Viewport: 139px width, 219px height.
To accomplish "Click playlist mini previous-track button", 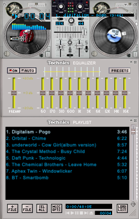I will point(68,213).
